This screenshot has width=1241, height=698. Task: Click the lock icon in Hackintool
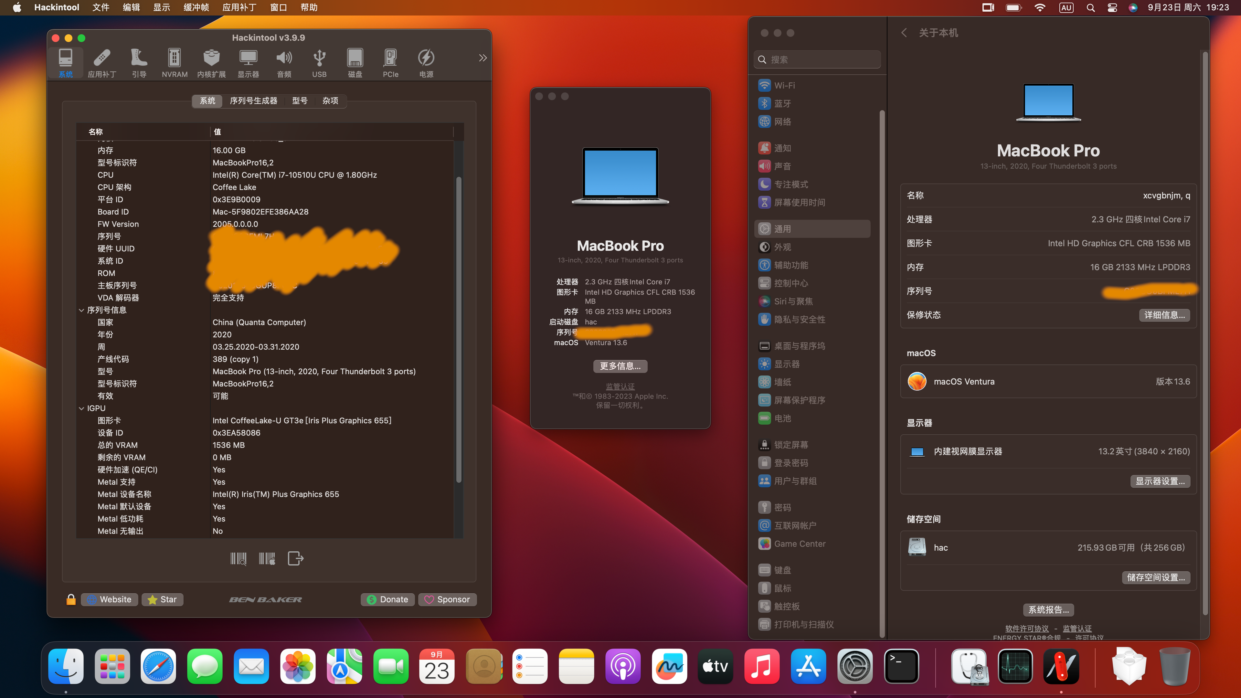[x=71, y=599]
